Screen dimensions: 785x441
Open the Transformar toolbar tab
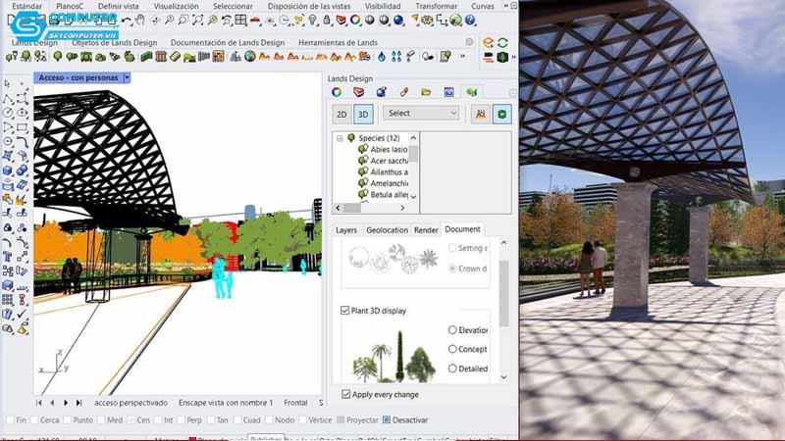(x=436, y=6)
